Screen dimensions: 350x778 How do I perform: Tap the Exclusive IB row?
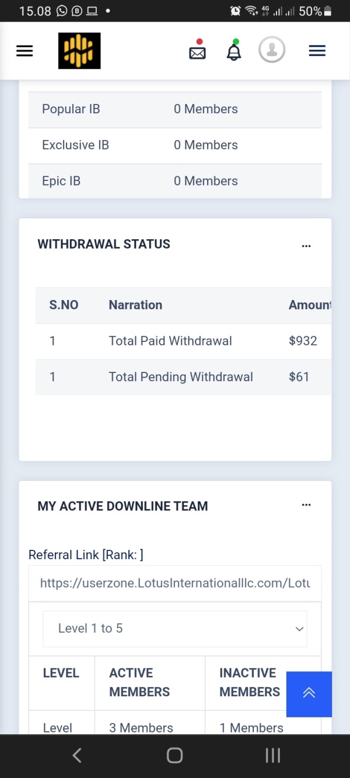tap(175, 145)
